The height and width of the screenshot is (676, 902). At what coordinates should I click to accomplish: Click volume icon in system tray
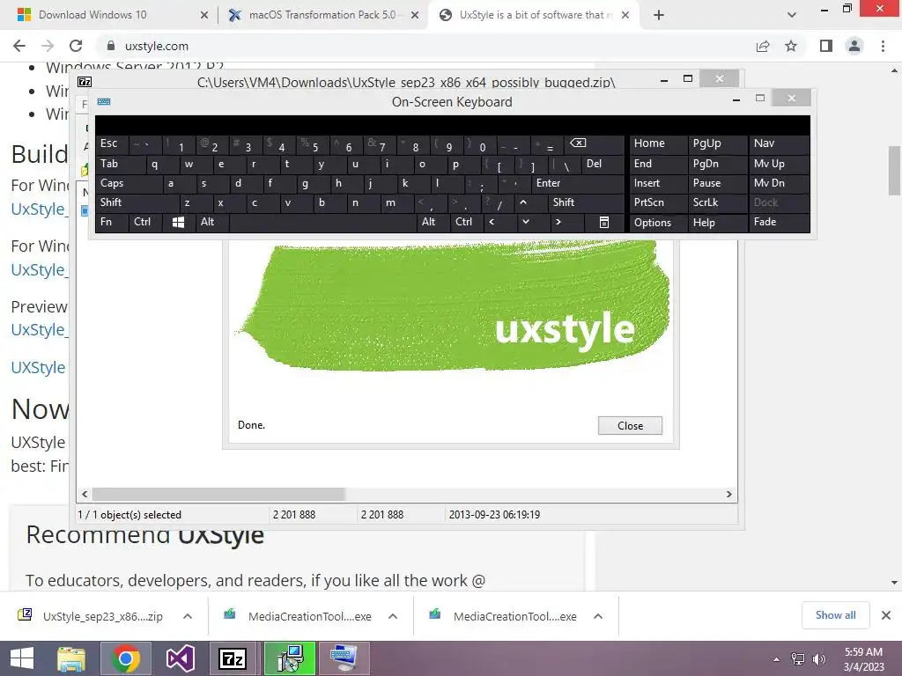819,659
